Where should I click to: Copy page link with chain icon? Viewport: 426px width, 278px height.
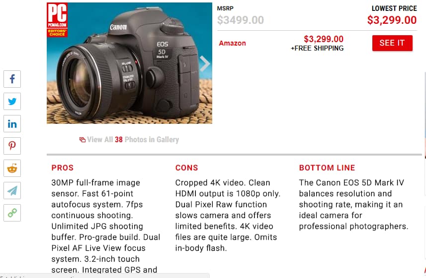(x=12, y=213)
